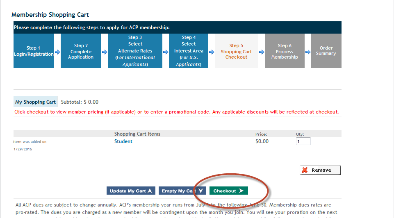The height and width of the screenshot is (218, 394).
Task: Go to Step 1 Login/Registration
Action: coord(34,51)
